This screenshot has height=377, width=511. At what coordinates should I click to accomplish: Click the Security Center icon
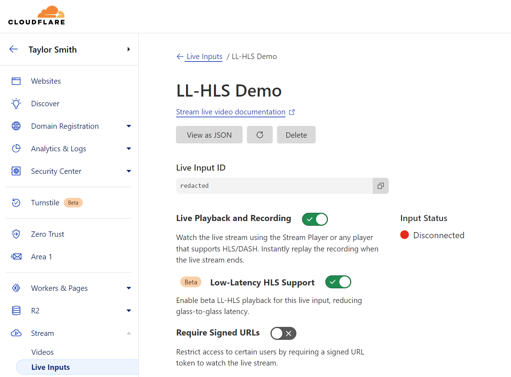click(16, 171)
